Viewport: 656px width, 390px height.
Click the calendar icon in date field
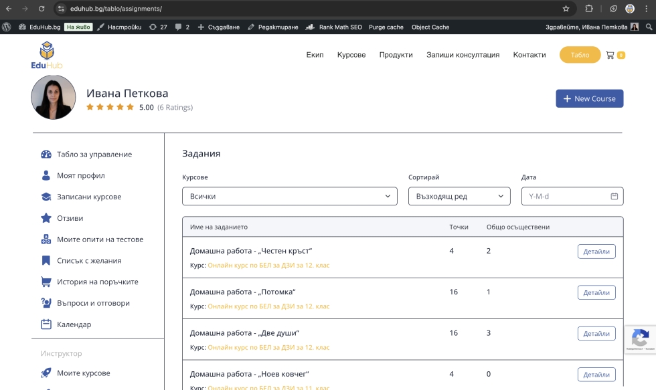614,197
